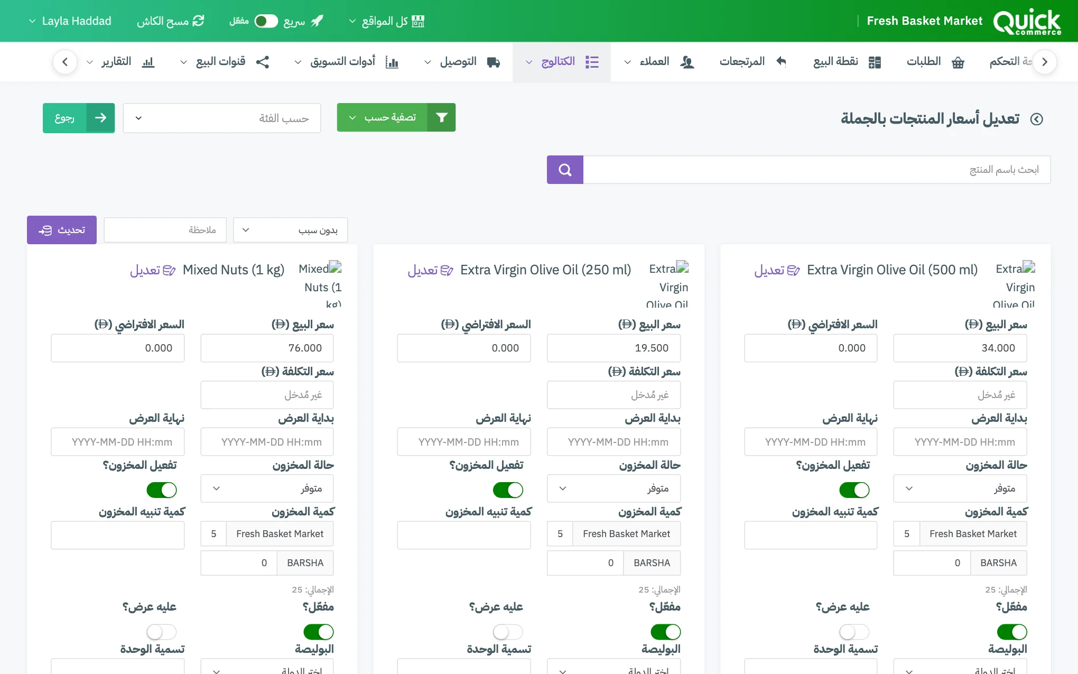Click the تصفية حسب filter button
This screenshot has width=1078, height=674.
pos(396,117)
